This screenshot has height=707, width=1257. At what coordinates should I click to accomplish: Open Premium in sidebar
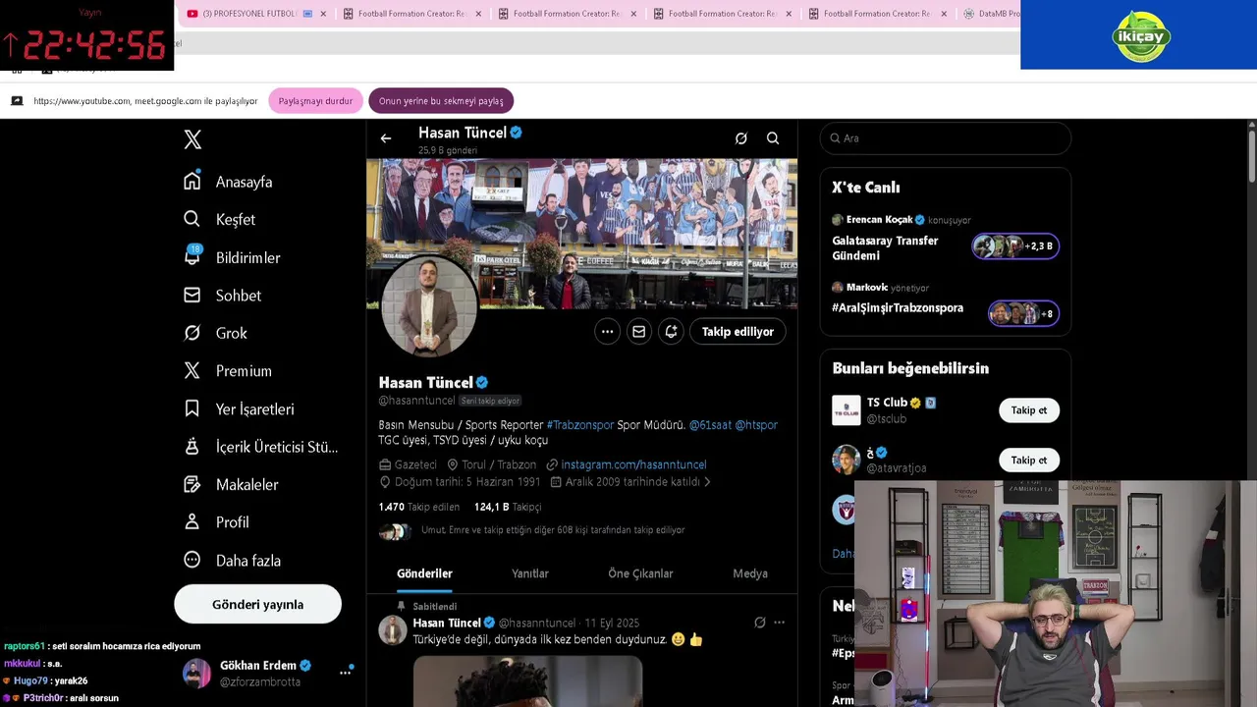pos(227,370)
